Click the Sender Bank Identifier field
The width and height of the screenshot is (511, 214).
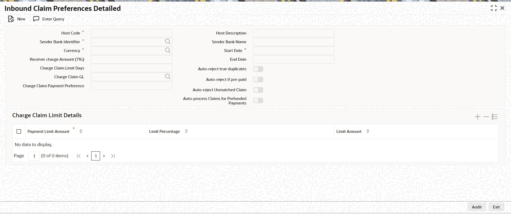[132, 42]
